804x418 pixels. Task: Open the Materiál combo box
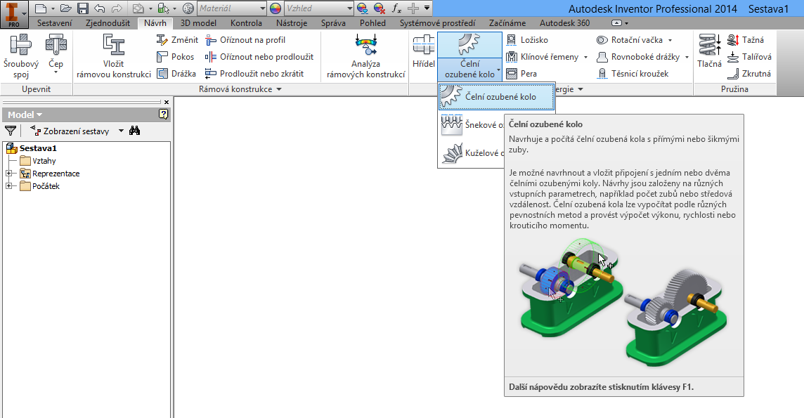232,8
